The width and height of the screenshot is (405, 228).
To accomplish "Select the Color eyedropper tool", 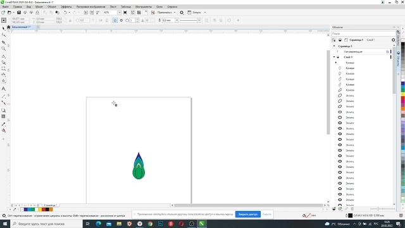I will (4, 124).
